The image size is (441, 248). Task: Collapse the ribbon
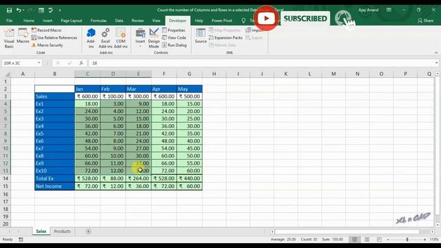click(x=436, y=52)
